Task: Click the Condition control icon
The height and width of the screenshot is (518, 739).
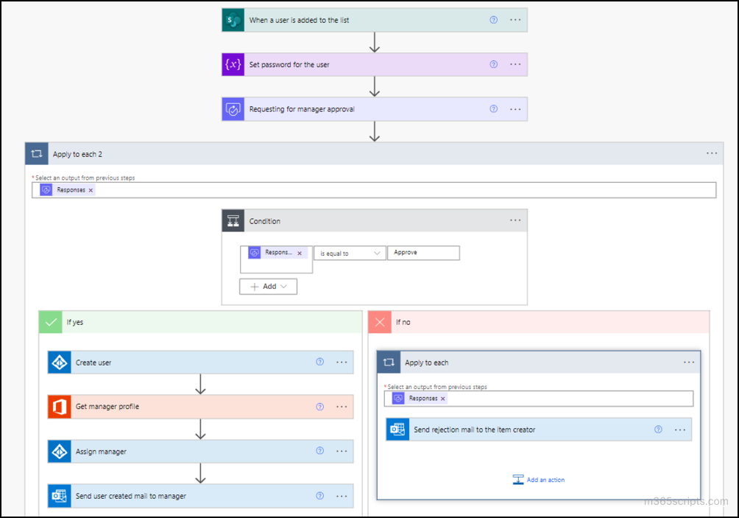Action: pos(233,221)
